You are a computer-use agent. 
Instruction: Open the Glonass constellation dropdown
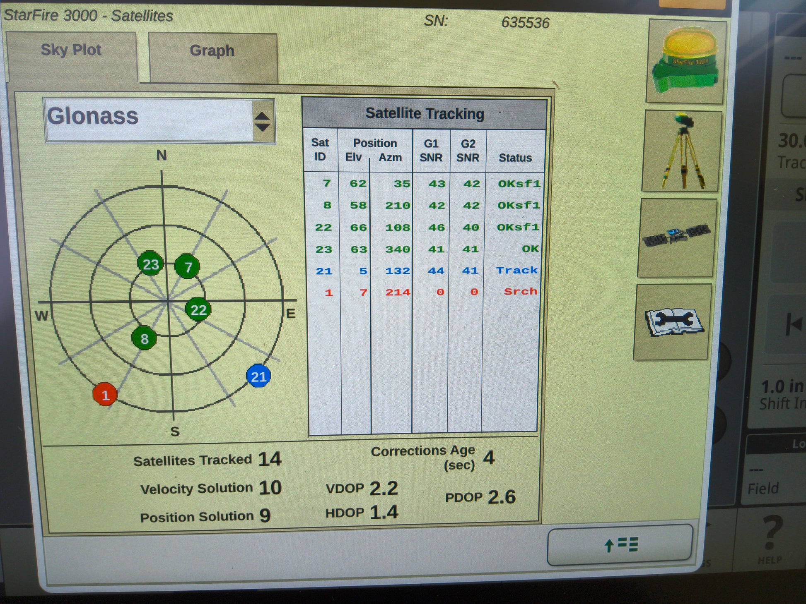pos(159,120)
